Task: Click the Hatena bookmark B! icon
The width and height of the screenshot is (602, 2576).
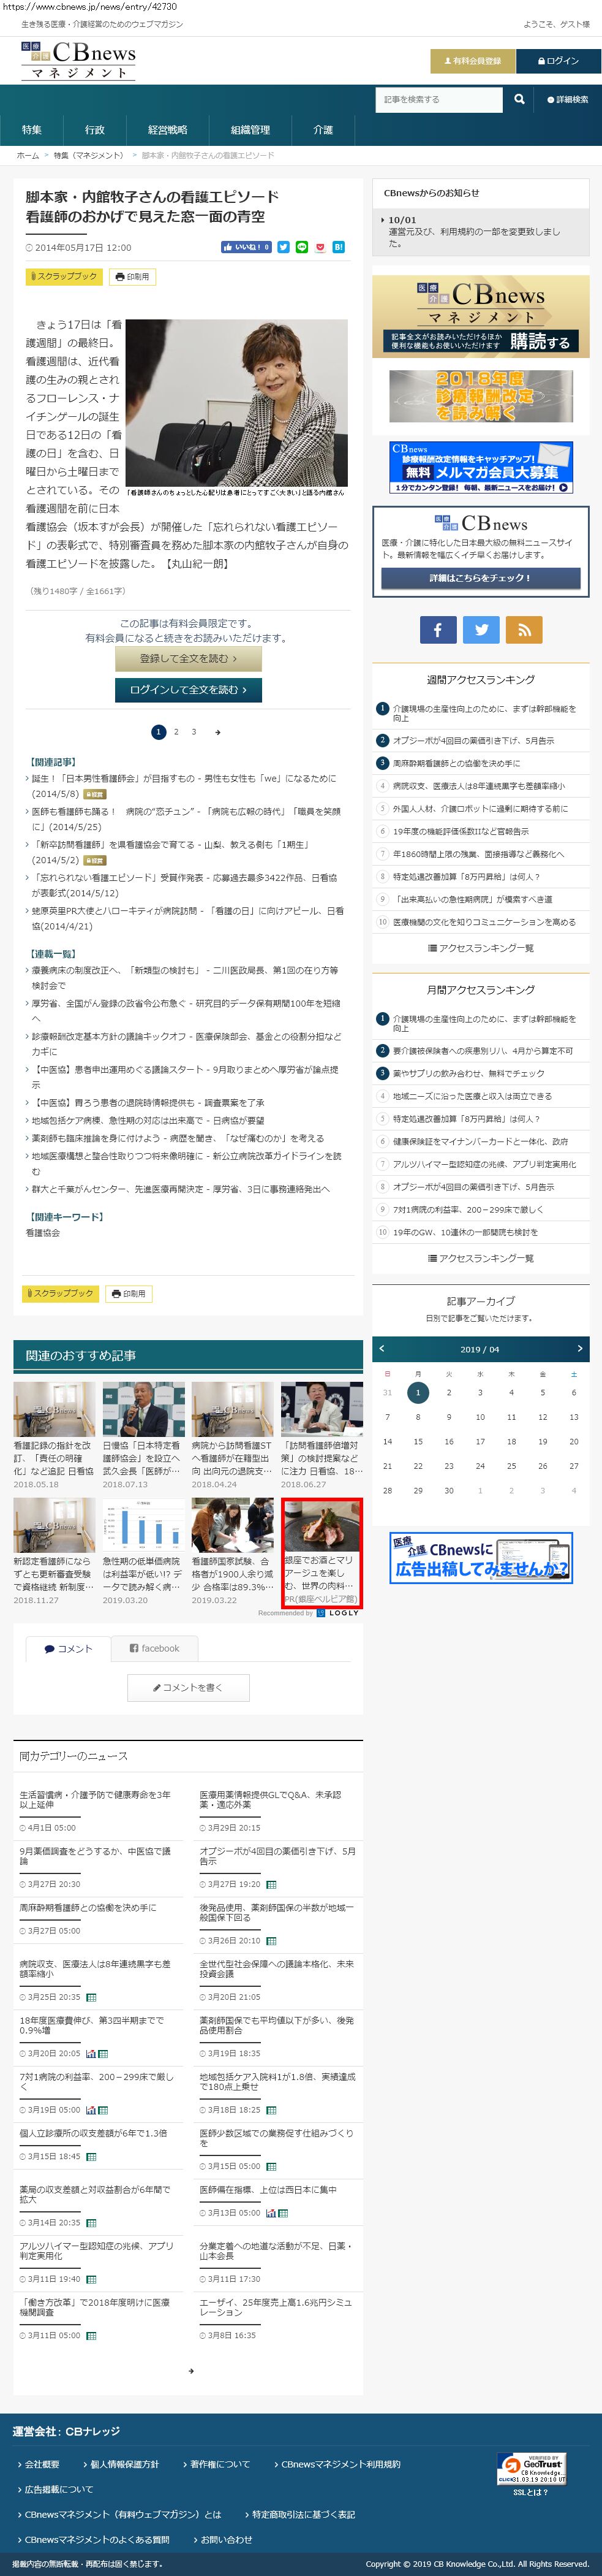Action: pyautogui.click(x=339, y=247)
